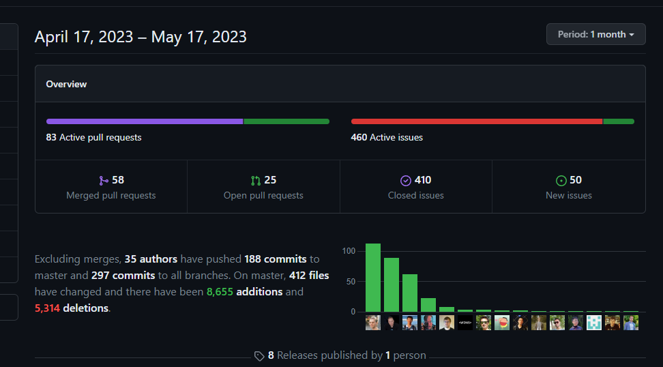
Task: Click the black logo avatar with white text
Action: [x=465, y=323]
